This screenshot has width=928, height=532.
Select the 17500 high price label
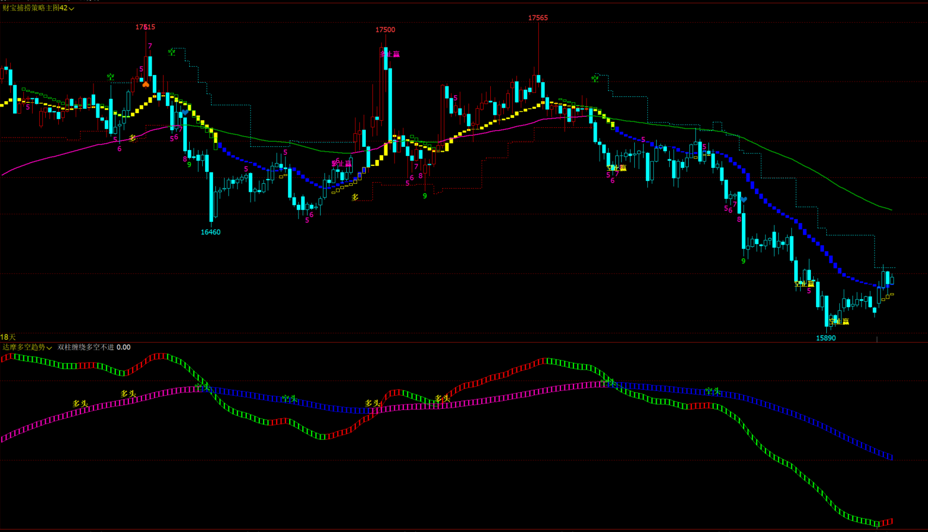point(385,30)
